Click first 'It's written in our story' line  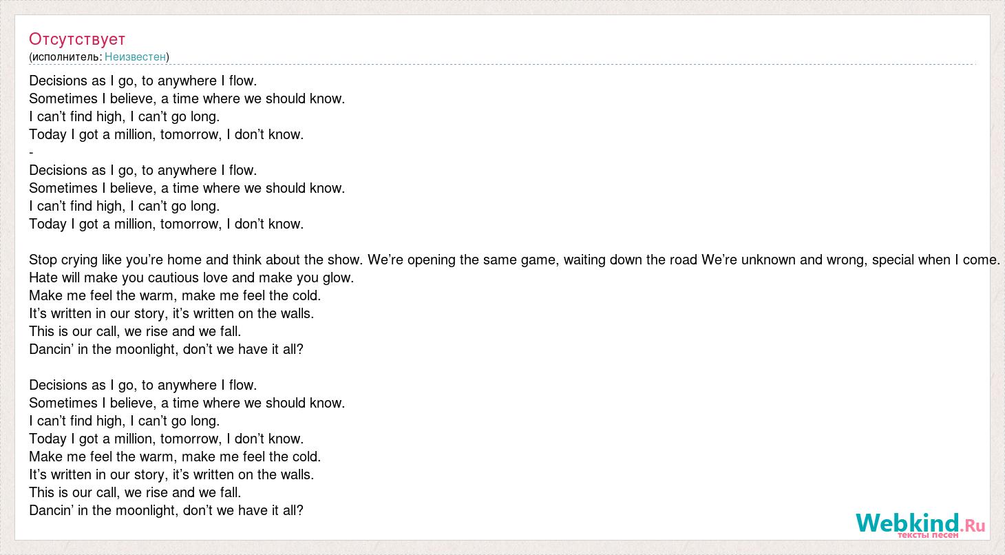point(171,313)
